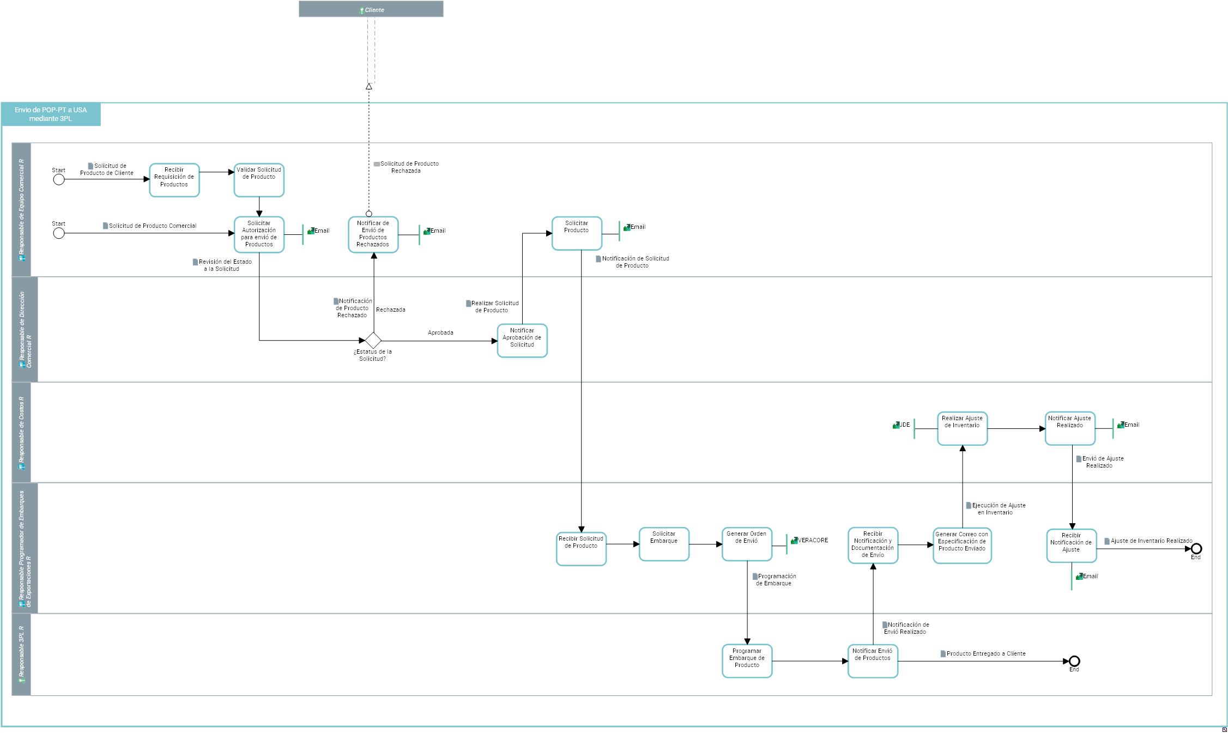1228x733 pixels.
Task: Select the Notificar Envío de Productos task
Action: (873, 661)
